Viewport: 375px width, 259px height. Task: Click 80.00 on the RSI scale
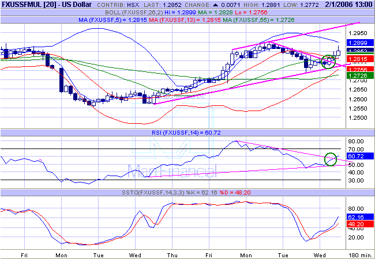point(356,142)
